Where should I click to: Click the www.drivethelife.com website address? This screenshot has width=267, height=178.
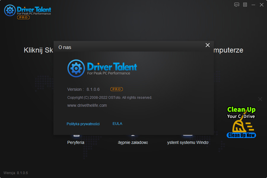87,105
